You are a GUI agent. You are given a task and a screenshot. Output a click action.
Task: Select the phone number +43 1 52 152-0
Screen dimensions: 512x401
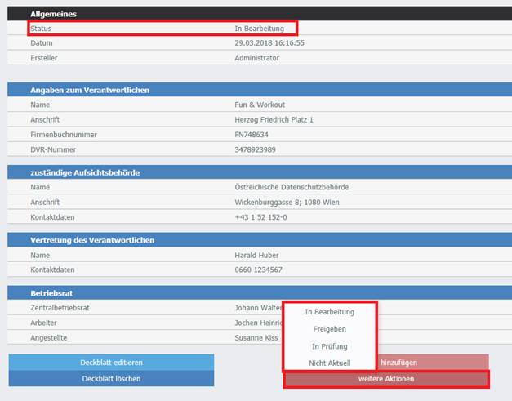(260, 217)
